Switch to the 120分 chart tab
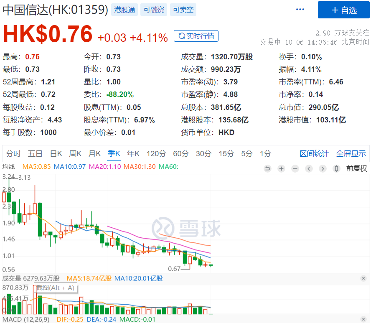The image size is (381, 323). click(156, 154)
